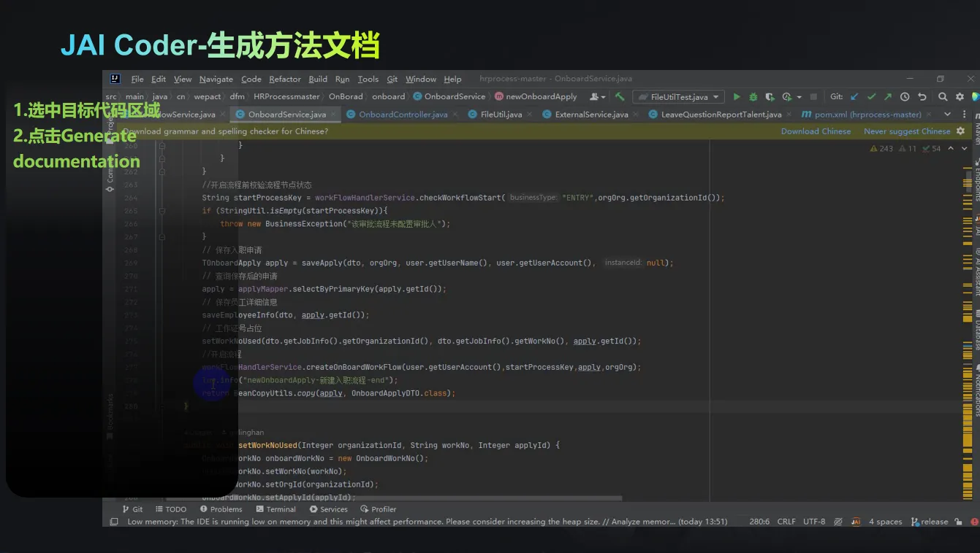This screenshot has width=980, height=553.
Task: Open the UTF-8 encoding selector
Action: coord(814,522)
